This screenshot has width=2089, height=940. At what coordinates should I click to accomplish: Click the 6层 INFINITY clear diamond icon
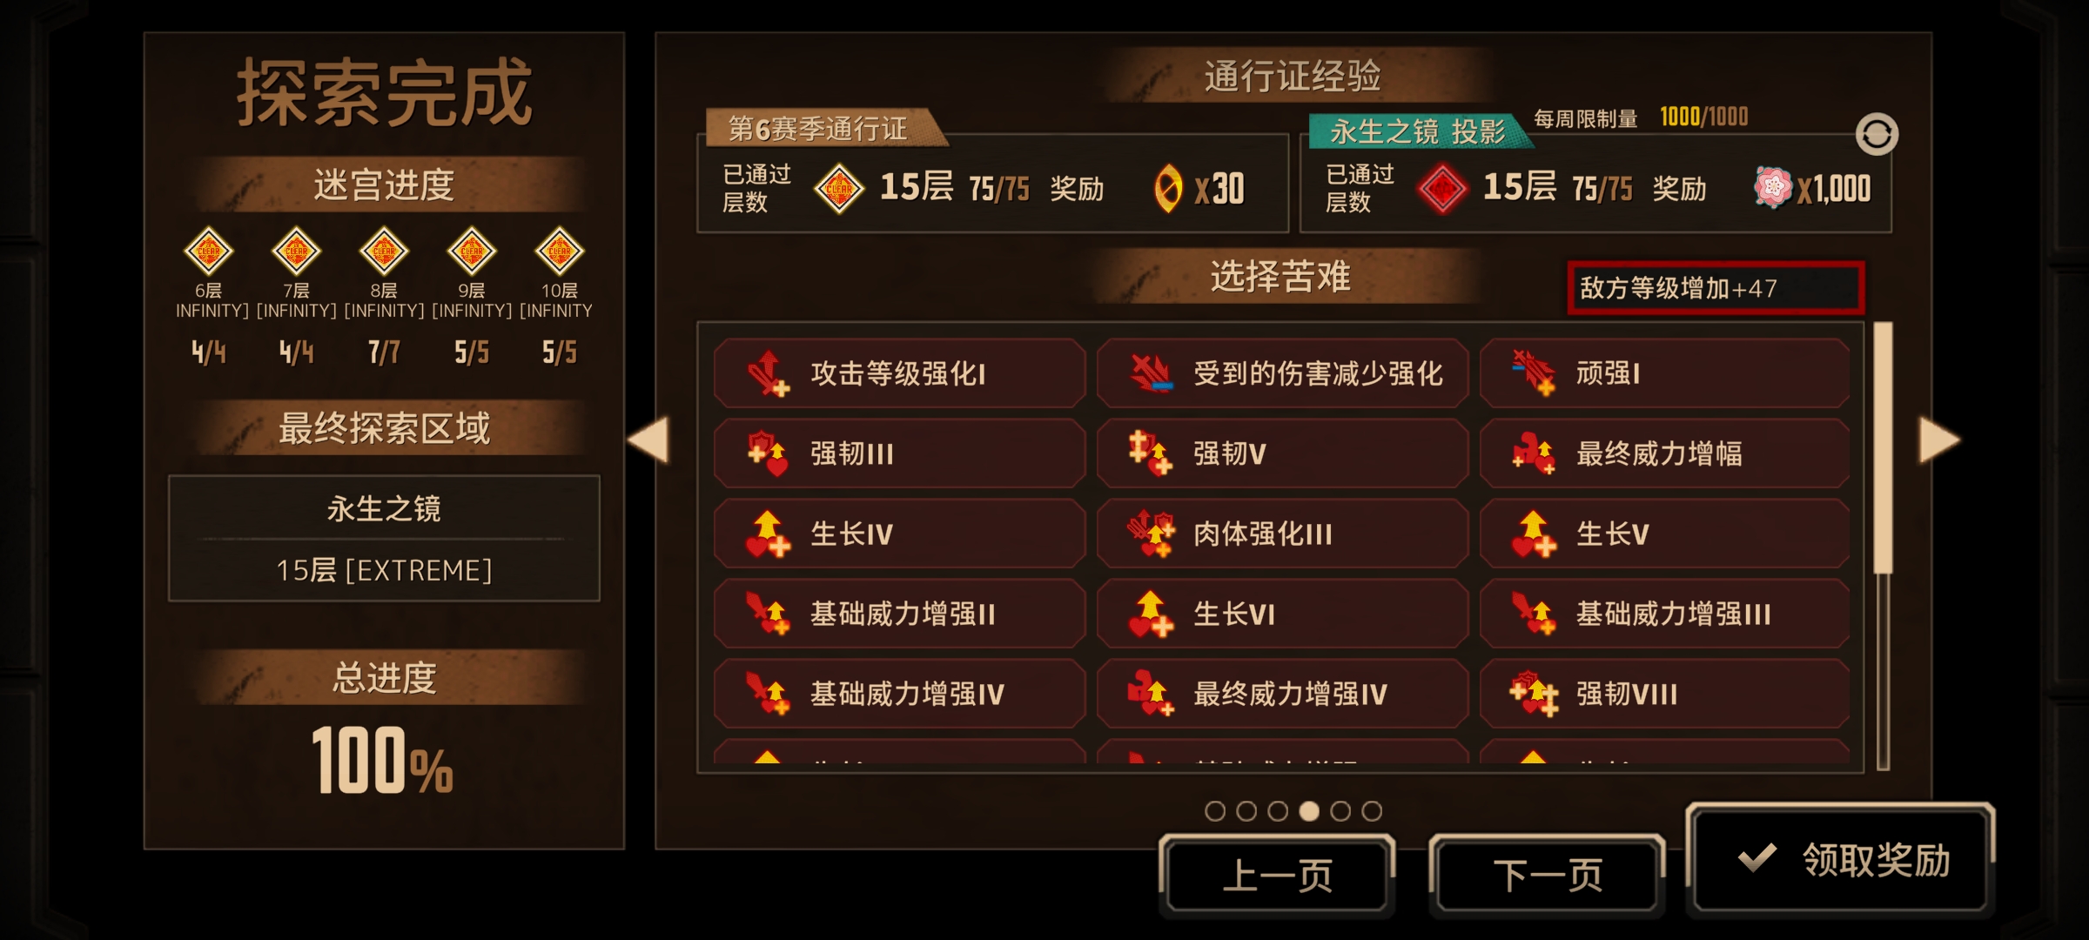pyautogui.click(x=208, y=252)
